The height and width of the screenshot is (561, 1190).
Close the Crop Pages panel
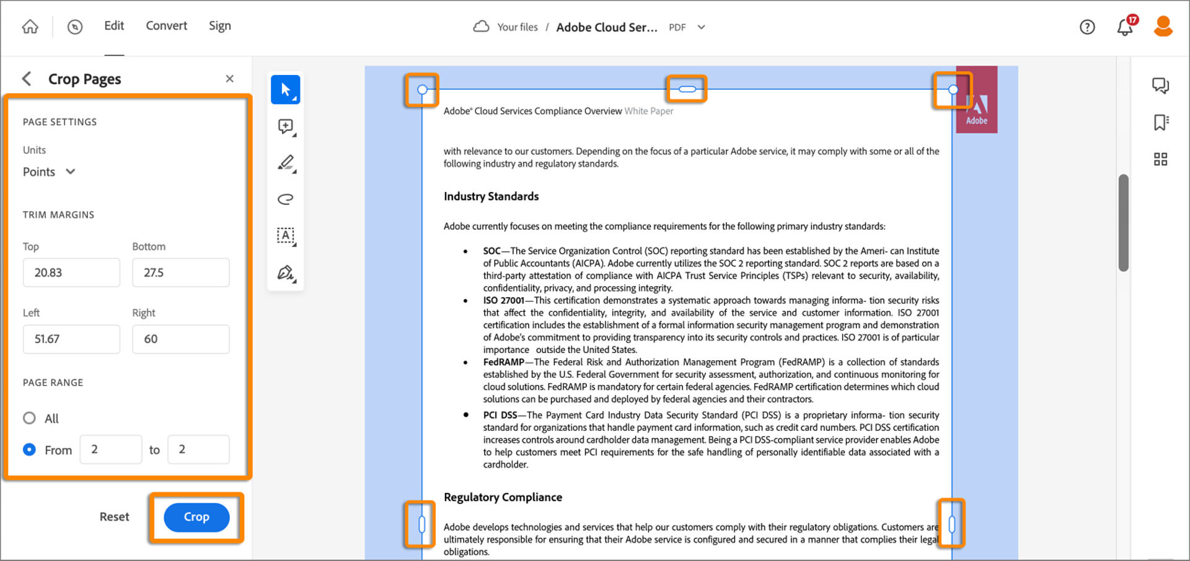pyautogui.click(x=229, y=79)
